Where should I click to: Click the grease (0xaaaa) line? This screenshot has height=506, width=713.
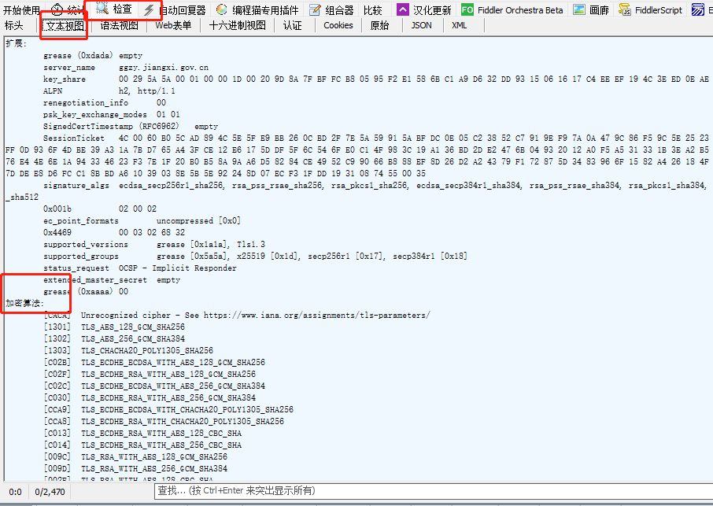click(86, 292)
